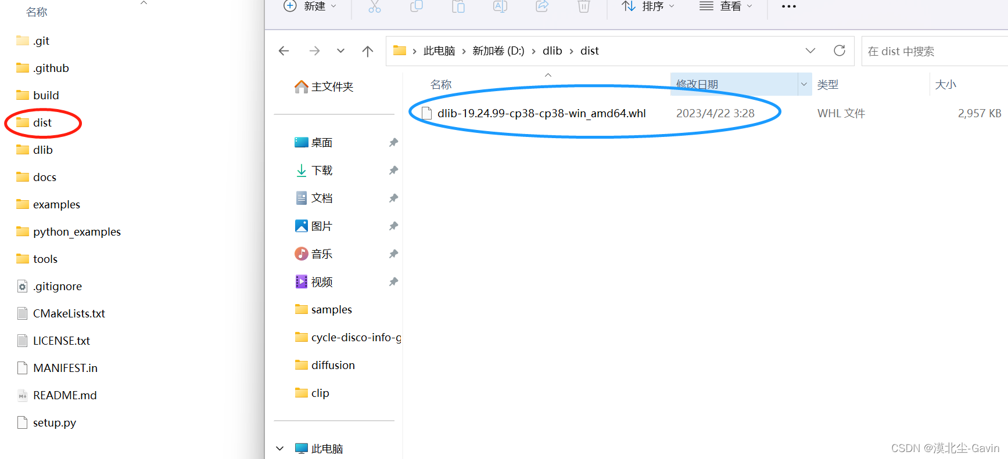Select the README.md file

57,395
